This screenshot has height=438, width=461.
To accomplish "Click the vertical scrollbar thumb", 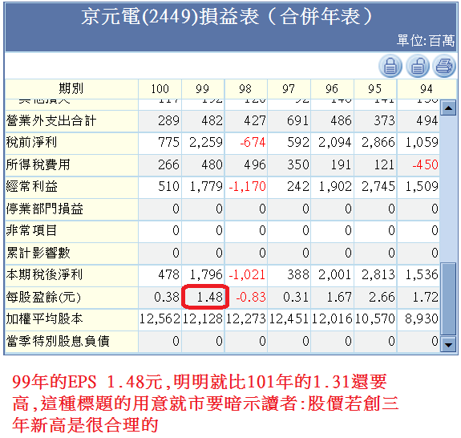I will 448,299.
